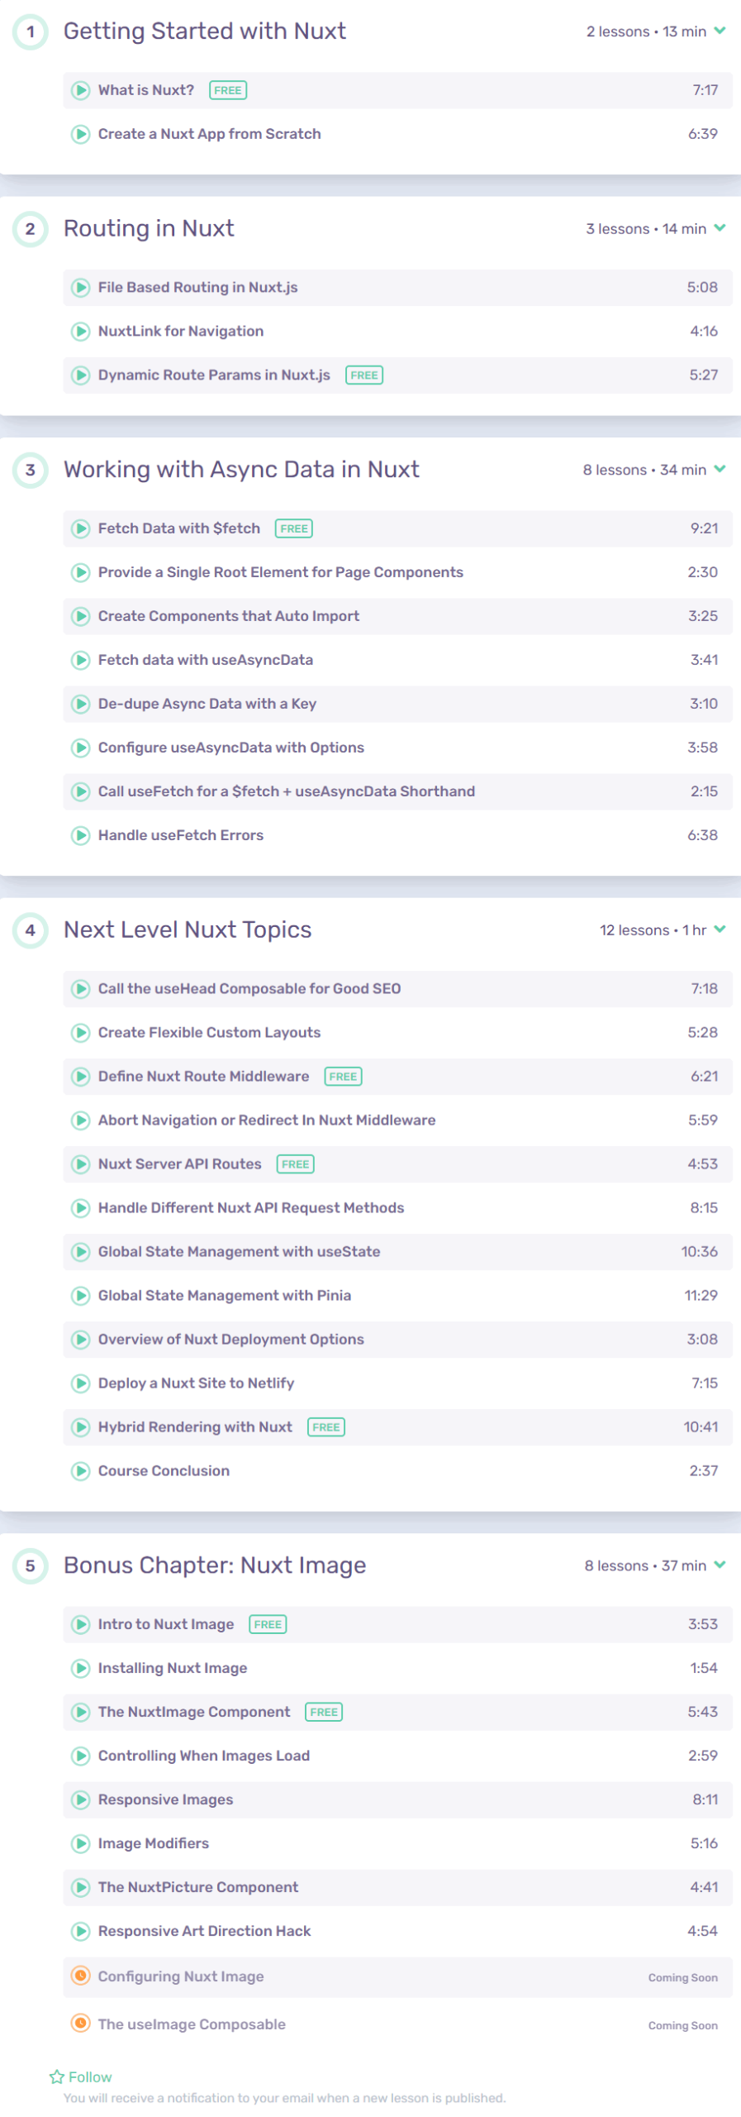Collapse Working with Async Data chevron
This screenshot has height=2117, width=741.
point(720,470)
